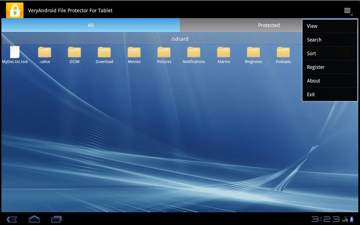Tap the 3:23 system clock
Viewport: 360px width, 225px height.
tap(325, 219)
